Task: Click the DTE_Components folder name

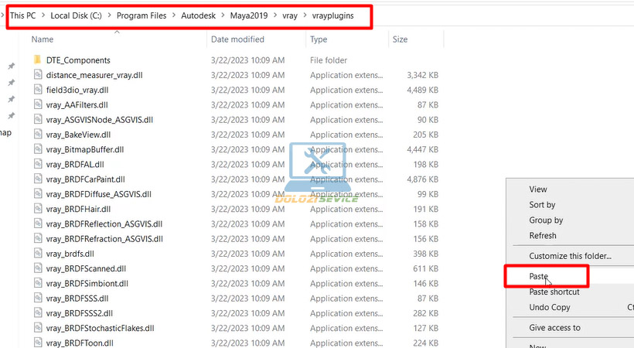Action: [78, 60]
